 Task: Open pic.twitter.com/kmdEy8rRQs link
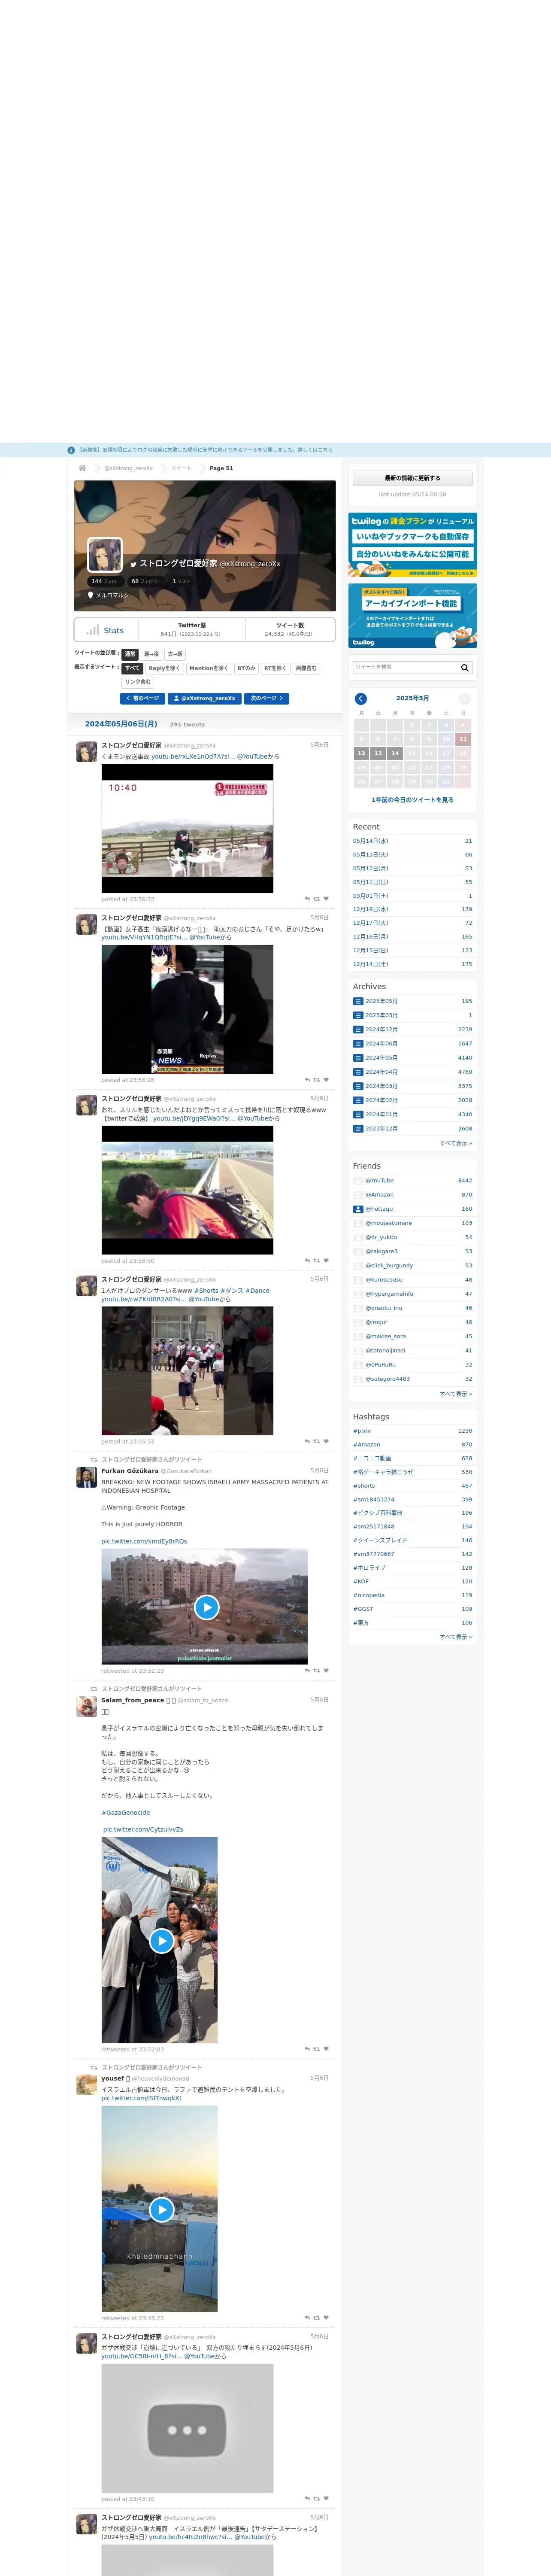[x=144, y=1541]
